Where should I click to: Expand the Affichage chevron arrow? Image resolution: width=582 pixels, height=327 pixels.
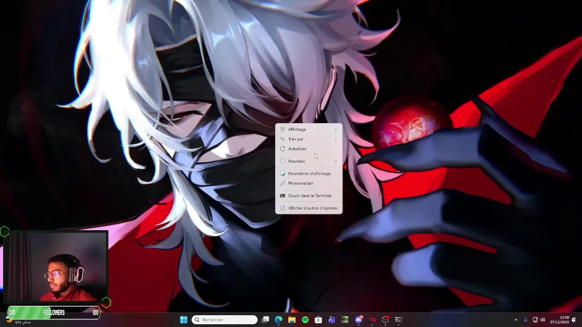coord(336,129)
